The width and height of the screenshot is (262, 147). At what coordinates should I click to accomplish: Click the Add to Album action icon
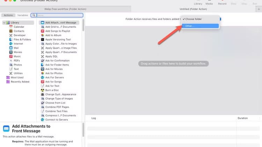[x=43, y=35]
